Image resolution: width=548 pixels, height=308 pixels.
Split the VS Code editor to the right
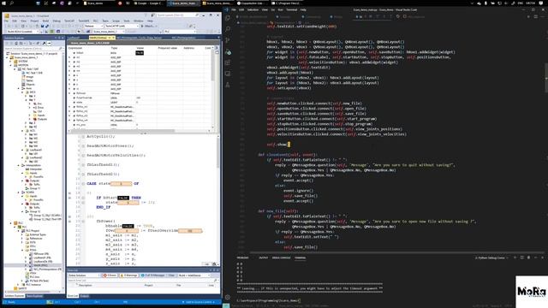(x=535, y=16)
